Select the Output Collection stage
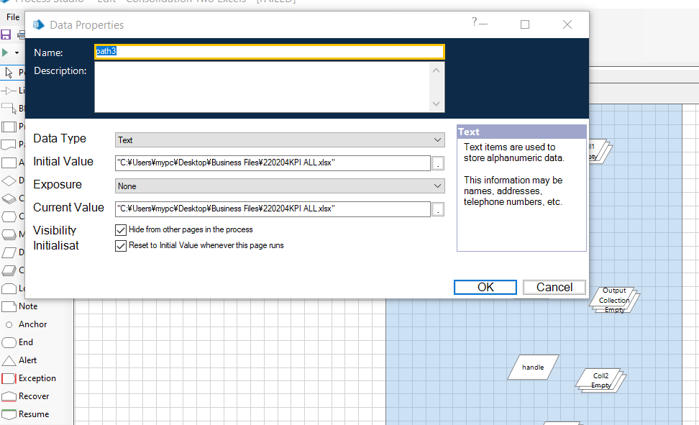699x425 pixels. coord(614,300)
